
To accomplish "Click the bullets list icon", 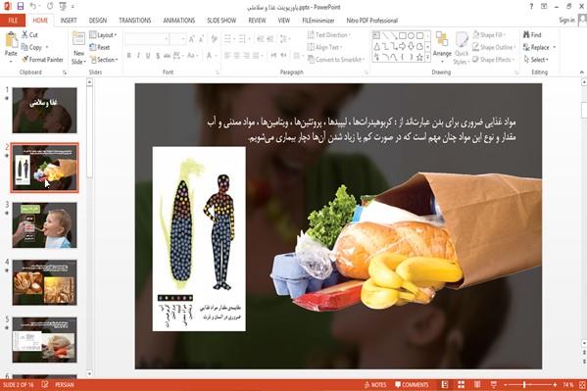I will [x=228, y=39].
